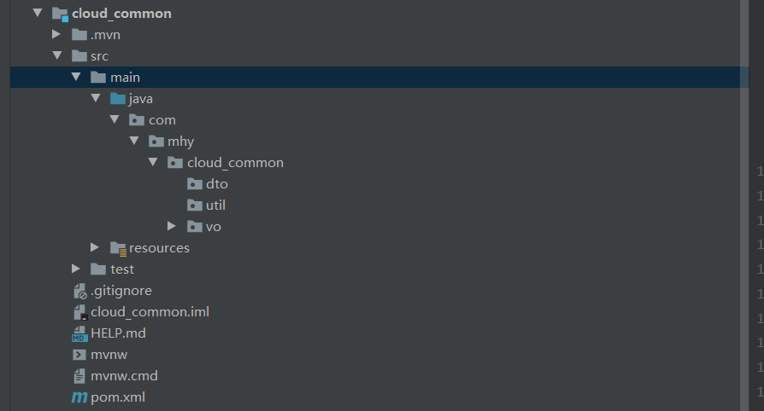This screenshot has width=764, height=411.
Task: Select the .gitignore file icon
Action: [79, 291]
